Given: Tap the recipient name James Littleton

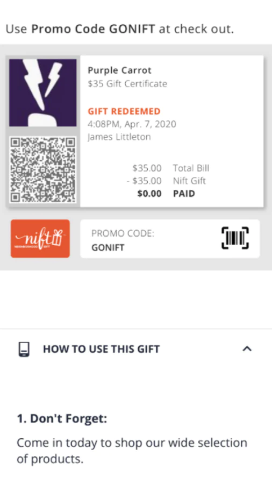Looking at the screenshot, I should click(119, 137).
